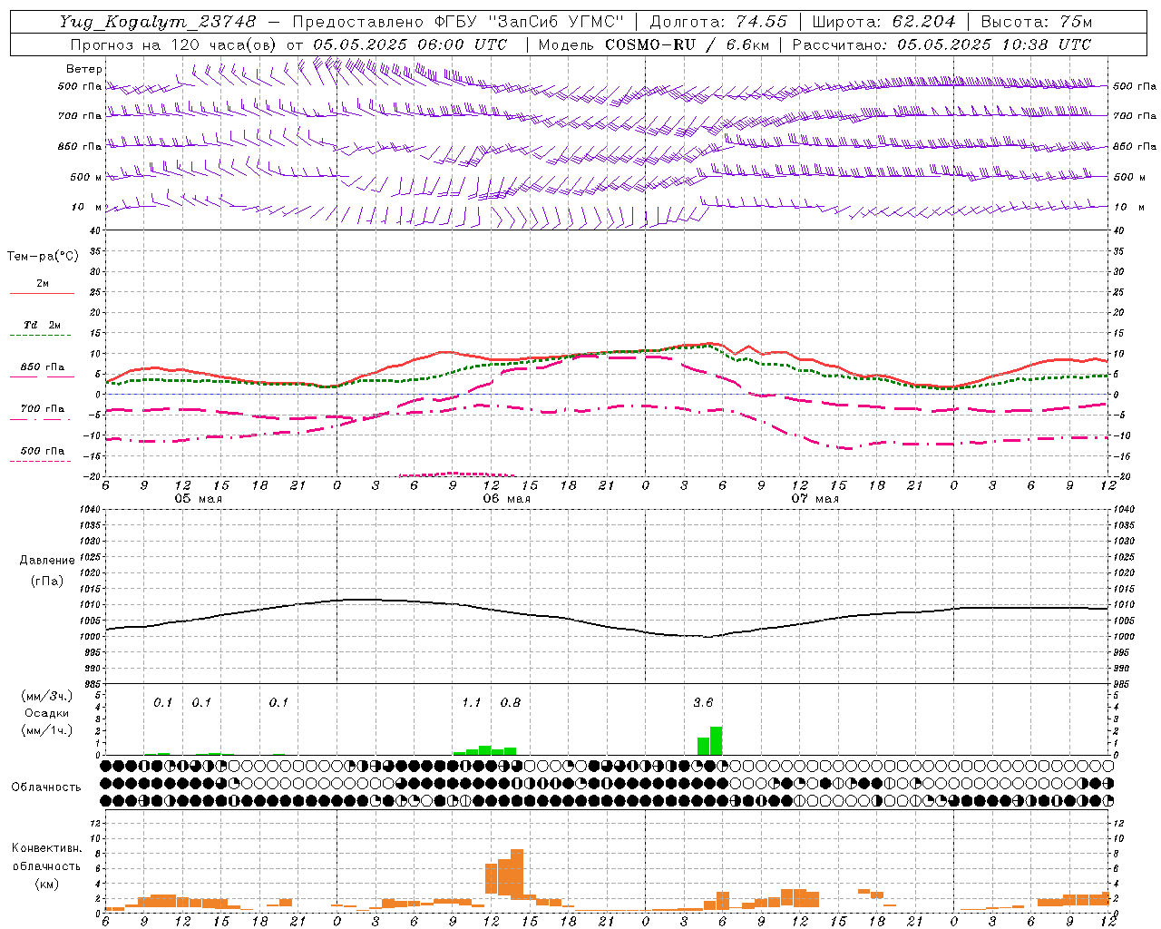Select the 2м temperature legend entry

click(x=43, y=283)
